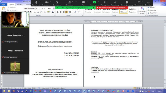Select Tetiana Lobunets video thumbnail
This screenshot has height=93, width=166.
[15, 20]
